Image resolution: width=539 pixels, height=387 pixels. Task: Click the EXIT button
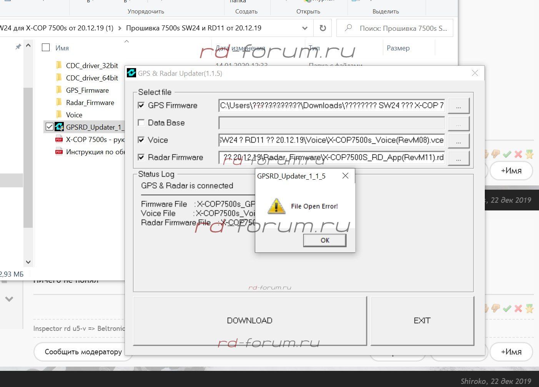point(422,320)
